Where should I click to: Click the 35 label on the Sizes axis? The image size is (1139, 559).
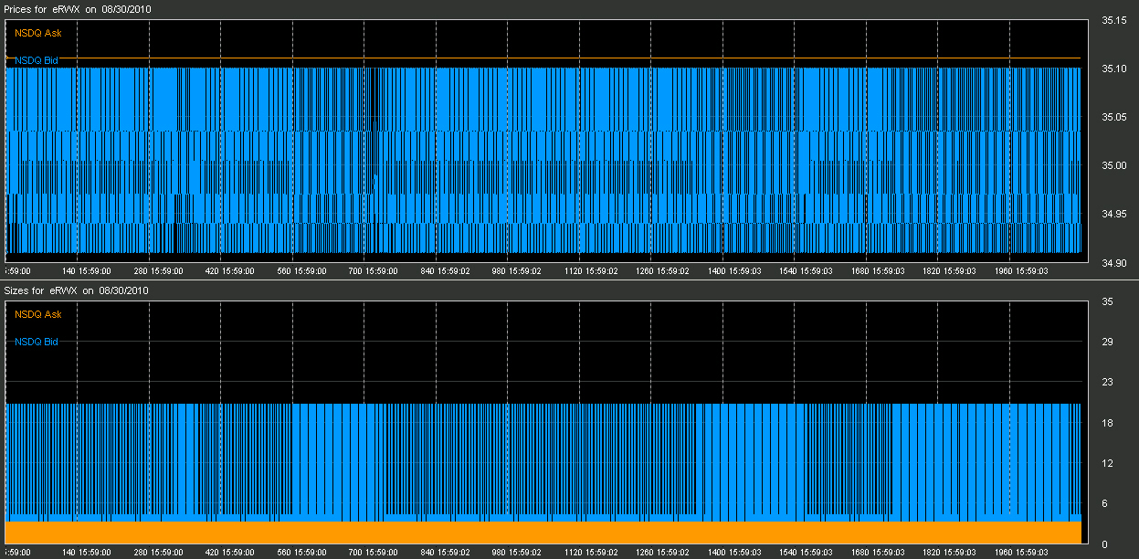tap(1108, 301)
